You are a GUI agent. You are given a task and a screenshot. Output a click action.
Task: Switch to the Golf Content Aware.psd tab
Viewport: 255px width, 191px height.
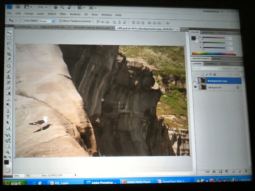tap(92, 28)
